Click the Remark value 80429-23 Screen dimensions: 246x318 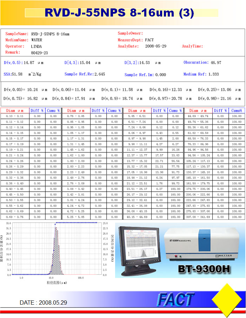click(x=39, y=53)
